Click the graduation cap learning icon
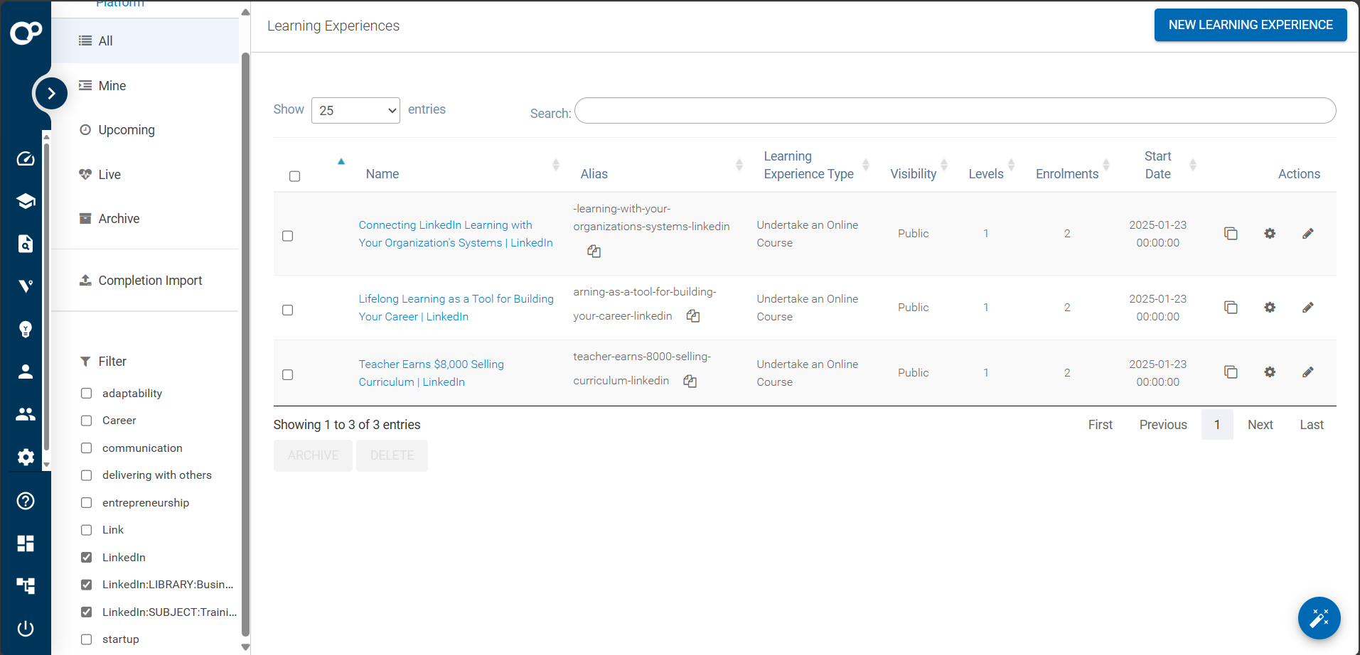This screenshot has height=655, width=1360. (x=26, y=201)
